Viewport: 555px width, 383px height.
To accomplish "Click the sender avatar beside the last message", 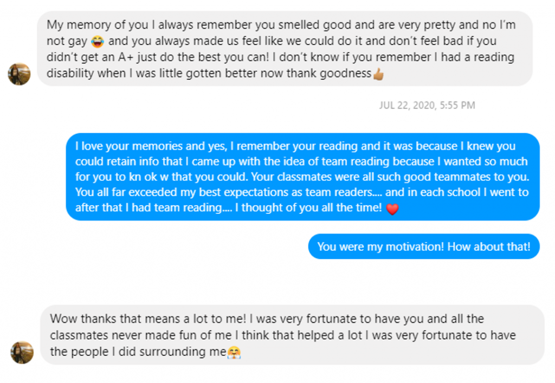I will tap(22, 352).
